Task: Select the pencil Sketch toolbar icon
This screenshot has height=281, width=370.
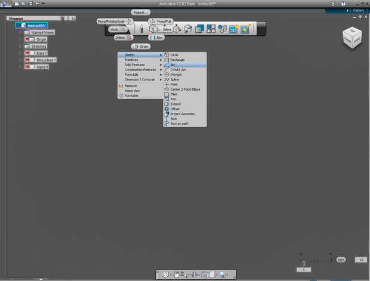Action: click(141, 29)
